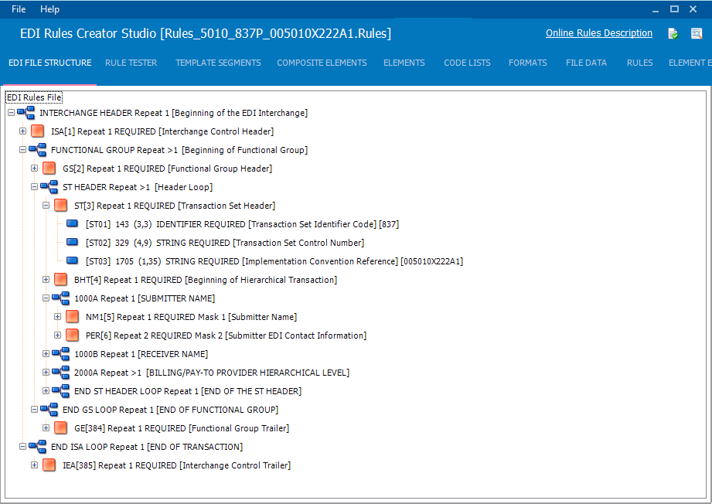Click the orange segment icon beside GS[2]
This screenshot has width=712, height=504.
49,169
